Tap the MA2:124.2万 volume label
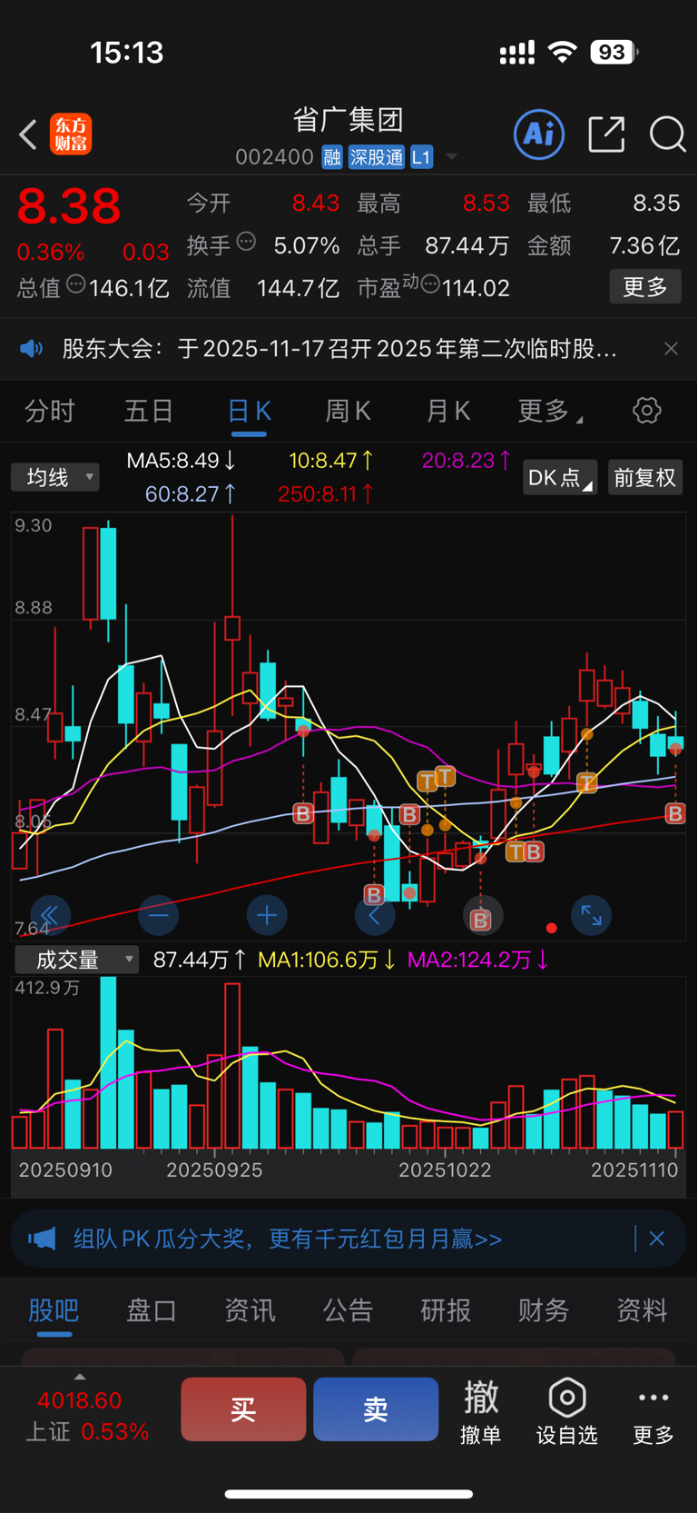Screen dimensions: 698x1513 pyautogui.click(x=478, y=960)
